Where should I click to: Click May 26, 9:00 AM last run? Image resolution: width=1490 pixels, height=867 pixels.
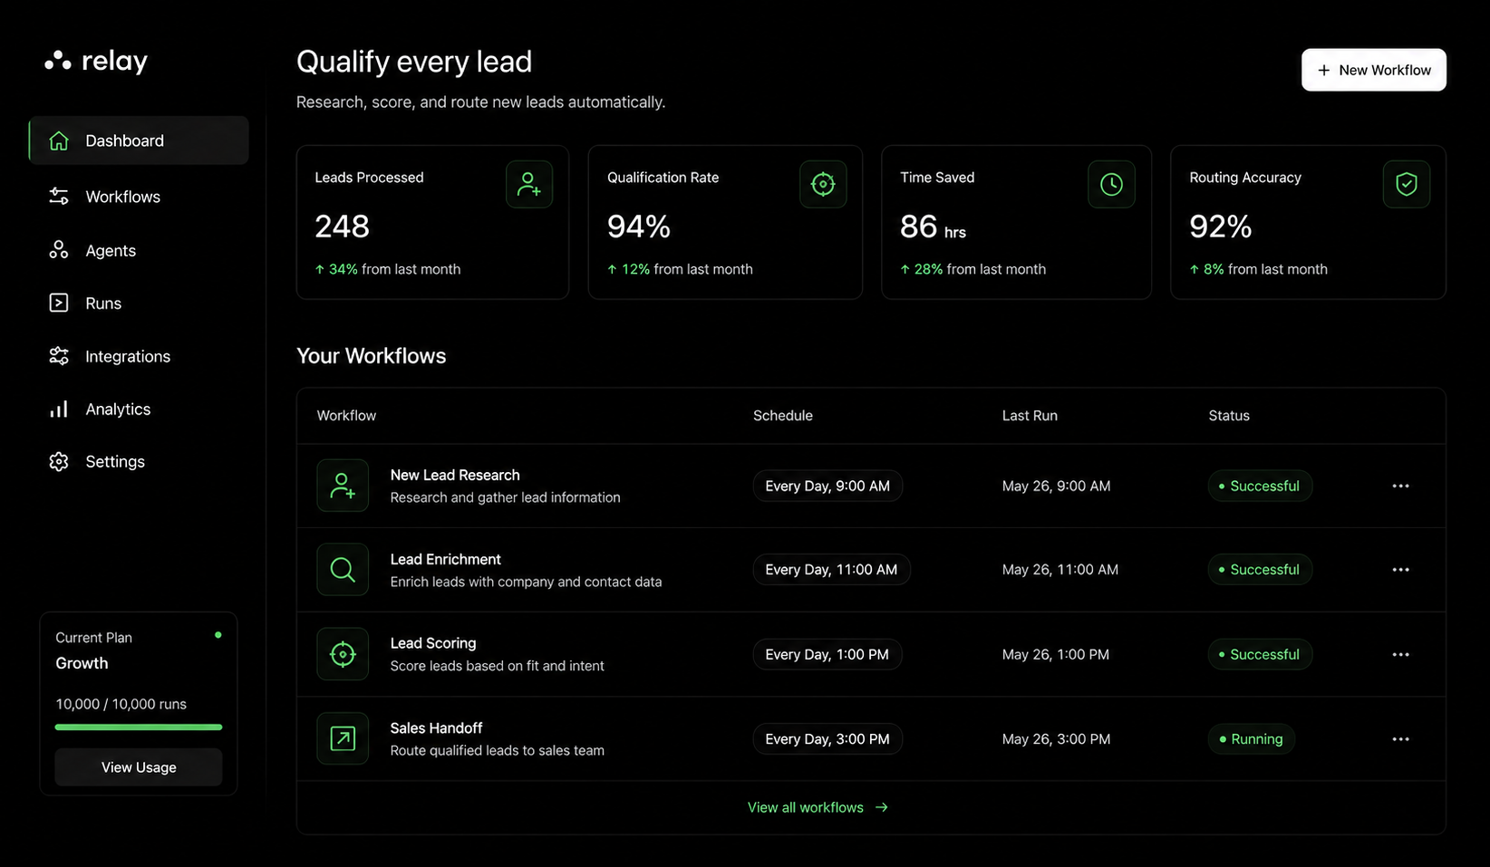point(1056,486)
